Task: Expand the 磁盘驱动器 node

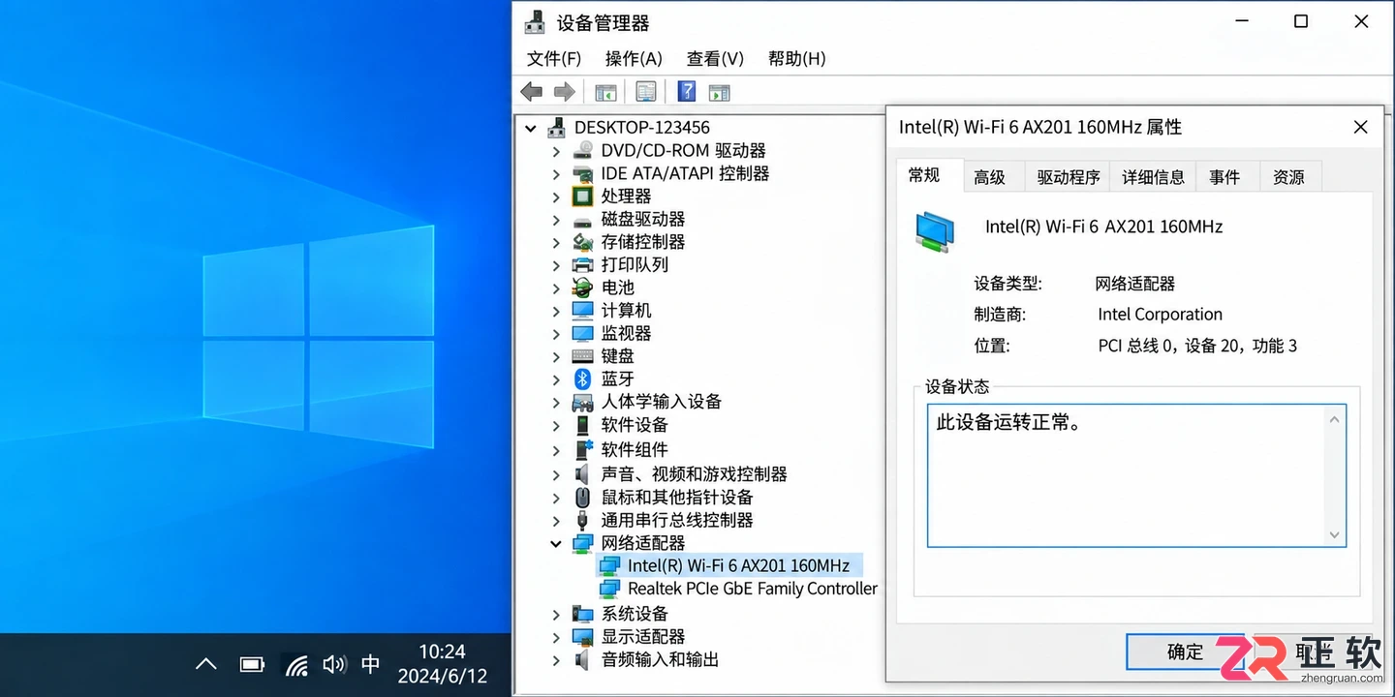Action: click(x=556, y=220)
